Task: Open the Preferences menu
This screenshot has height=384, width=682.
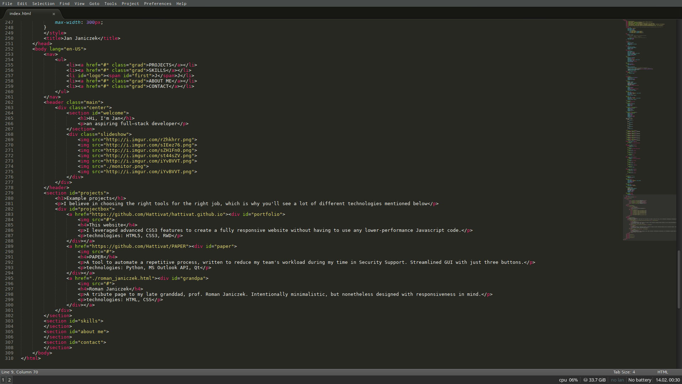Action: (158, 4)
